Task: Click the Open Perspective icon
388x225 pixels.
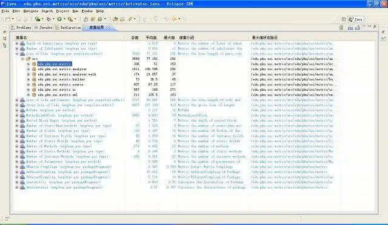Action: click(344, 19)
